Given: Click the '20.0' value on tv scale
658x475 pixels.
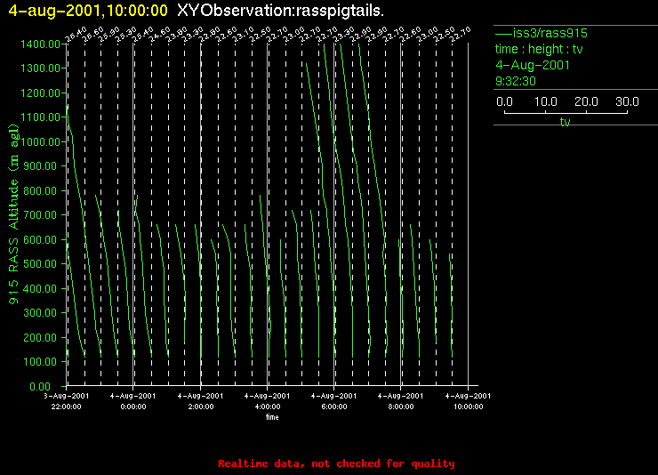Looking at the screenshot, I should tap(586, 101).
